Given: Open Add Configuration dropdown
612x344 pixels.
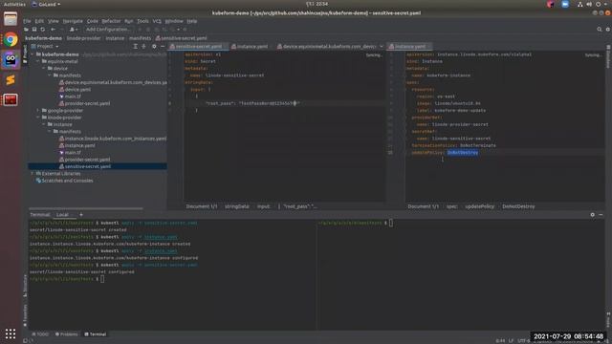Looking at the screenshot, I should (x=108, y=30).
